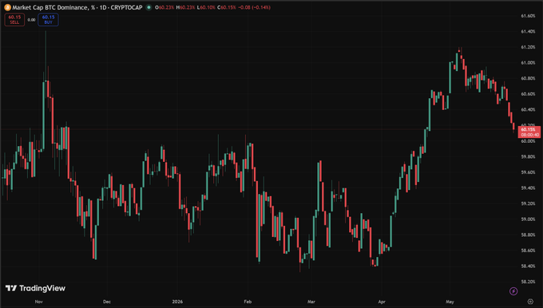Image resolution: width=543 pixels, height=308 pixels.
Task: Click the Mar label on time axis
Action: point(311,302)
